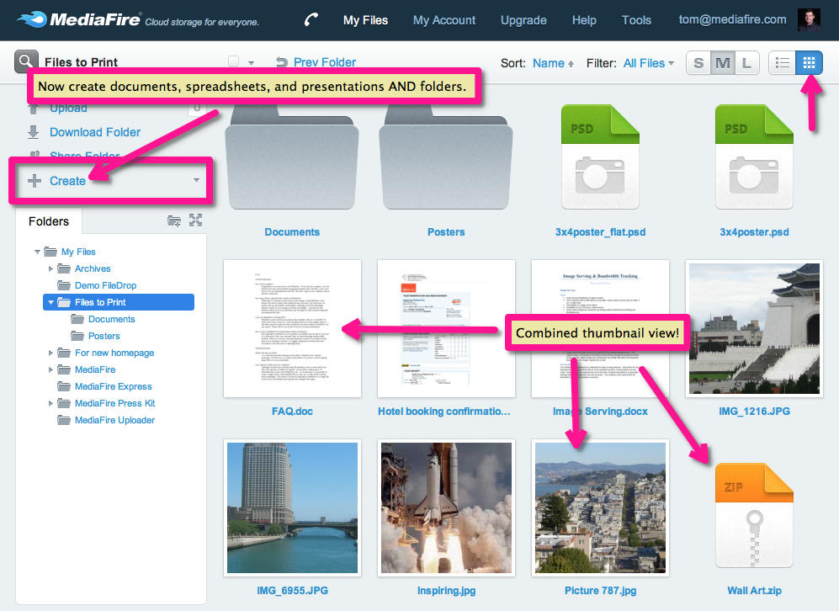Screen dimensions: 839x611
Task: Click the 3x4poster_flat.psd file name
Action: tap(600, 231)
